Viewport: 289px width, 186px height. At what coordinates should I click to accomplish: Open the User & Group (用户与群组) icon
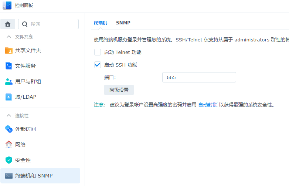coord(9,81)
